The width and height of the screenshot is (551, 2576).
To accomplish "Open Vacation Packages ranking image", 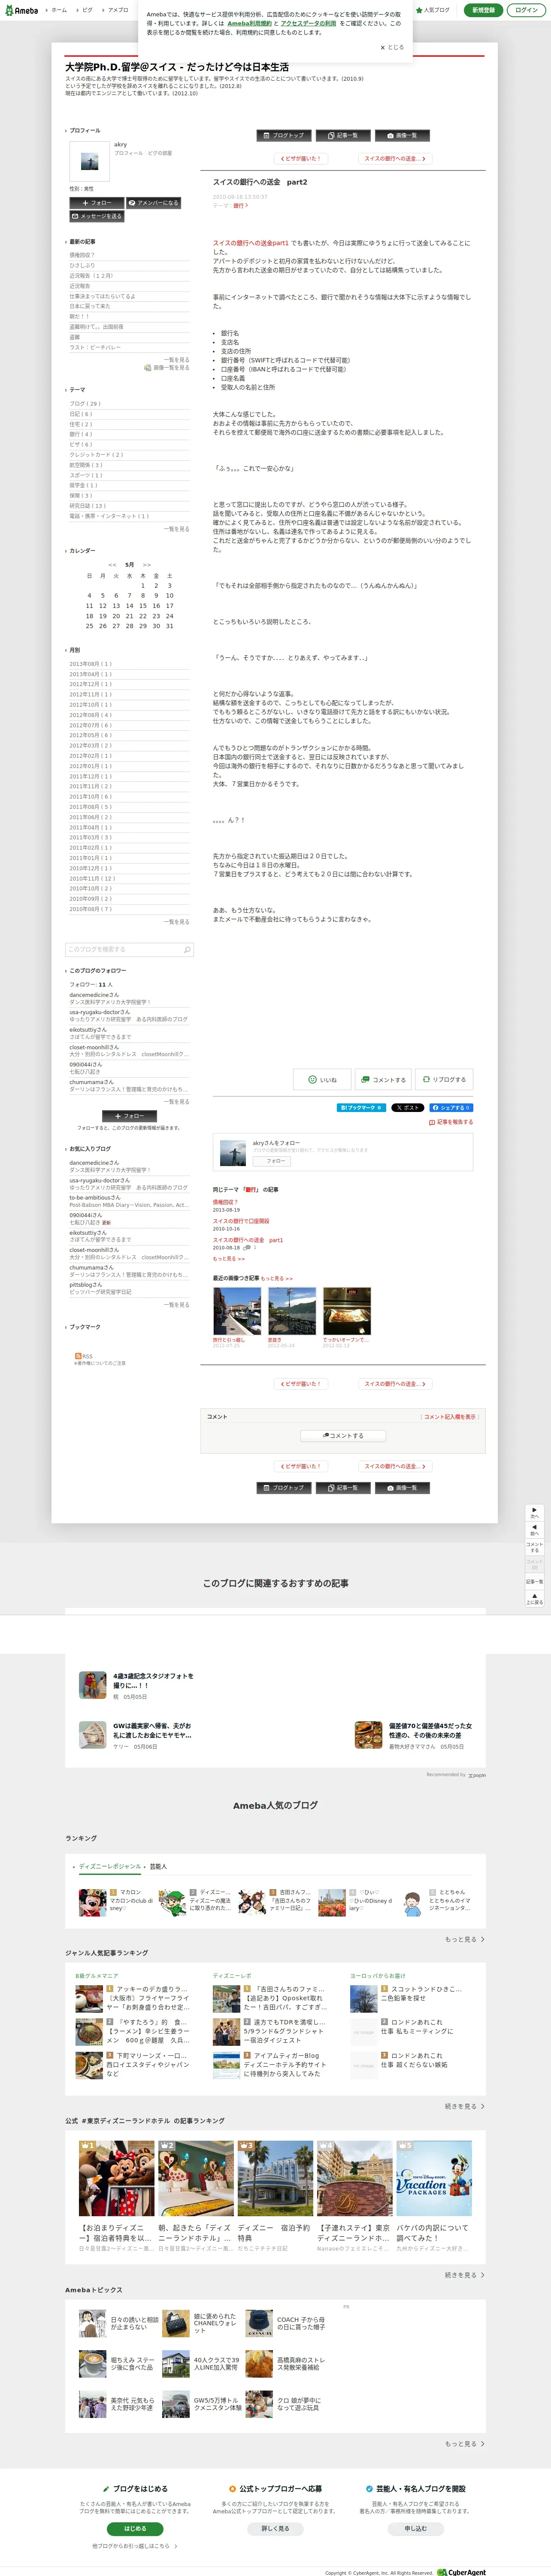I will (433, 2179).
